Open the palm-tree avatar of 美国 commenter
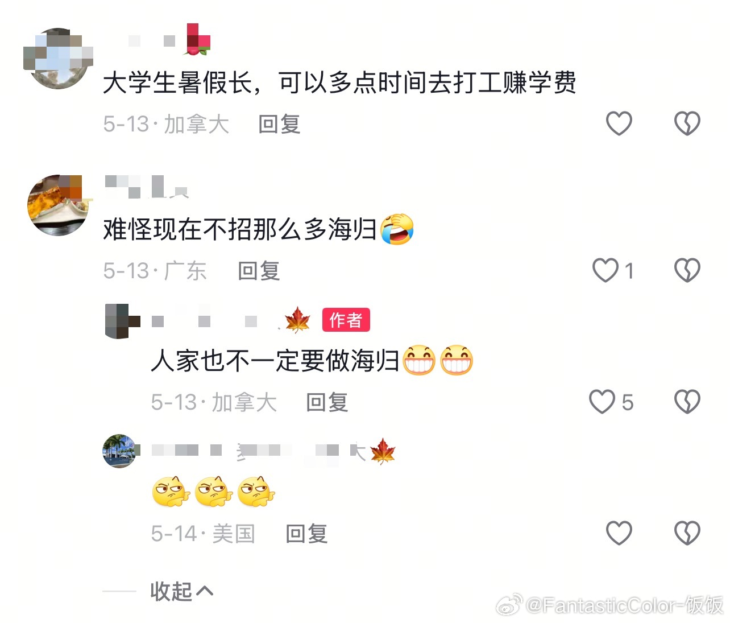 tap(120, 451)
